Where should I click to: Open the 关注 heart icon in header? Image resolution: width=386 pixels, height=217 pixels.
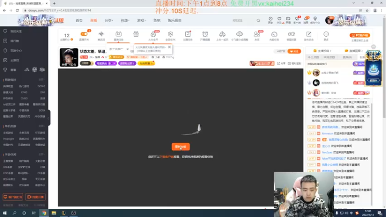click(x=279, y=19)
